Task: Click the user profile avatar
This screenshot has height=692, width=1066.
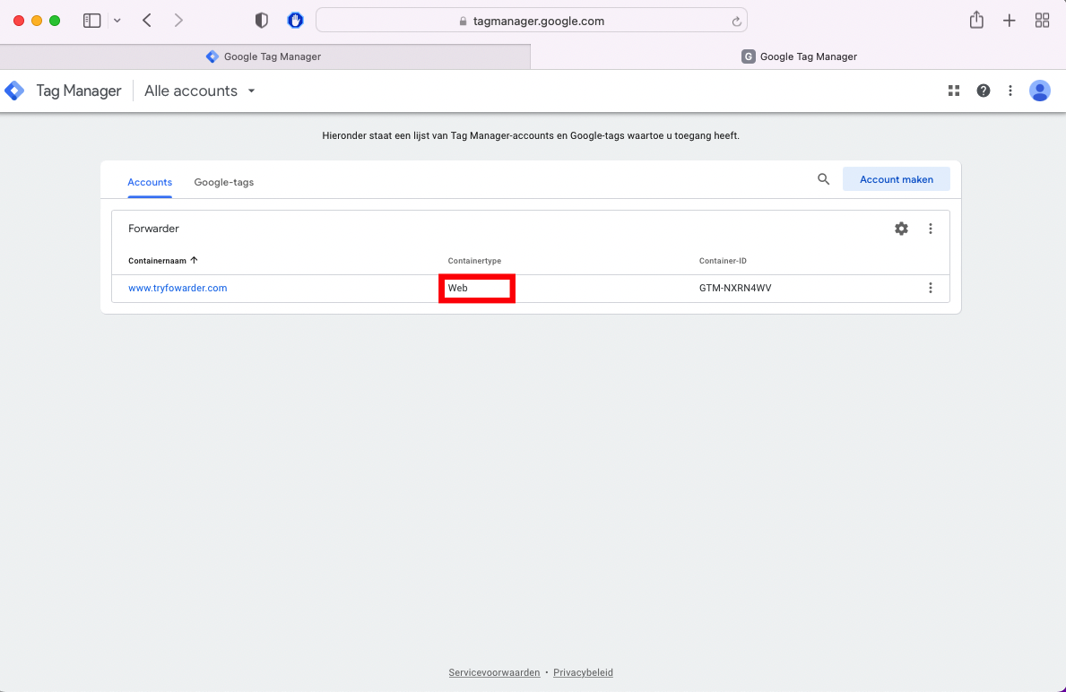Action: pyautogui.click(x=1040, y=91)
